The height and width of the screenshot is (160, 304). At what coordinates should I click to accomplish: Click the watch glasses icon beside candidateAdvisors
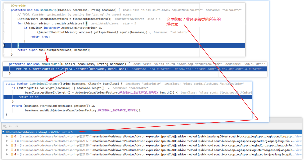tap(8, 132)
